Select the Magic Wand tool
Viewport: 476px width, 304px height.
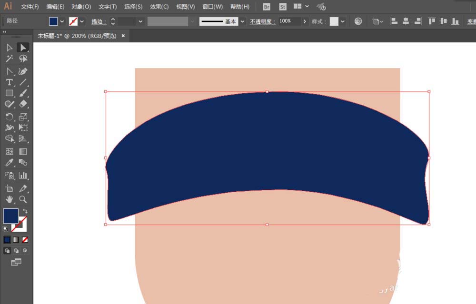[10, 58]
